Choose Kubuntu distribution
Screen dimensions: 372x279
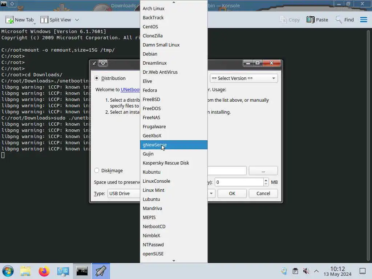[174, 172]
